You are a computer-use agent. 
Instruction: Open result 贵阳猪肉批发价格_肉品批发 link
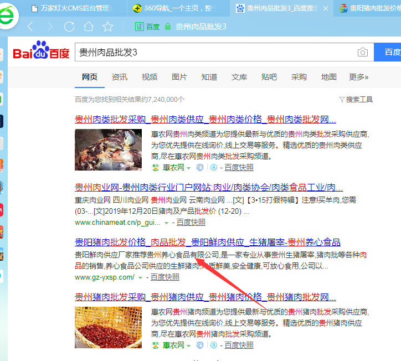tap(207, 242)
